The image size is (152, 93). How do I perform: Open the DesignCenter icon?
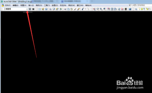[112, 9]
